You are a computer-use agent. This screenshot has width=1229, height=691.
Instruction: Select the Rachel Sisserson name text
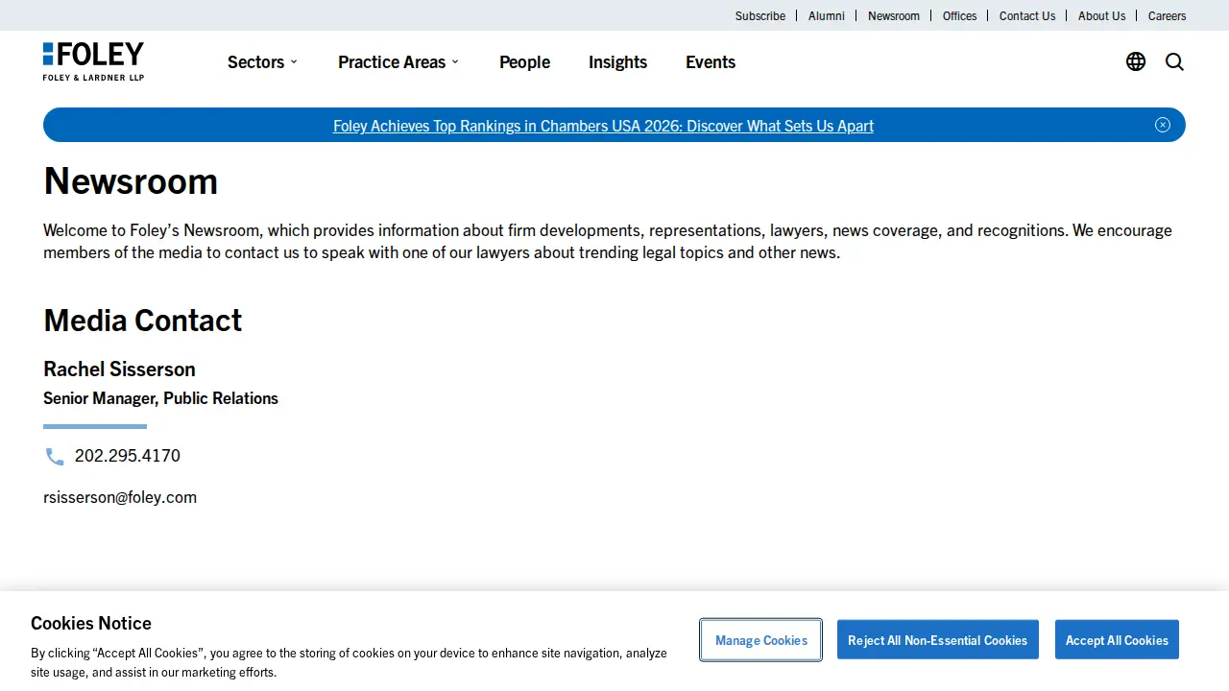(x=119, y=369)
